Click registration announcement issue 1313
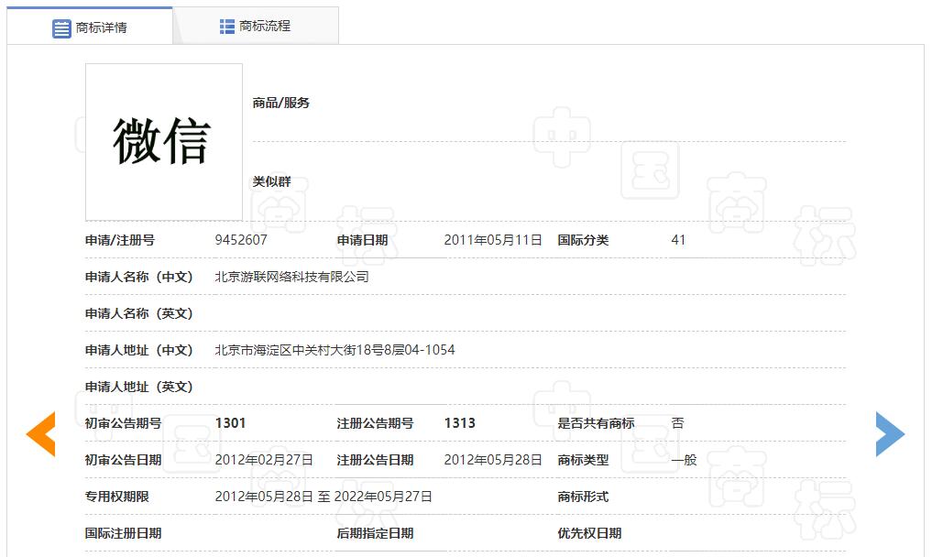The height and width of the screenshot is (557, 932). (459, 423)
